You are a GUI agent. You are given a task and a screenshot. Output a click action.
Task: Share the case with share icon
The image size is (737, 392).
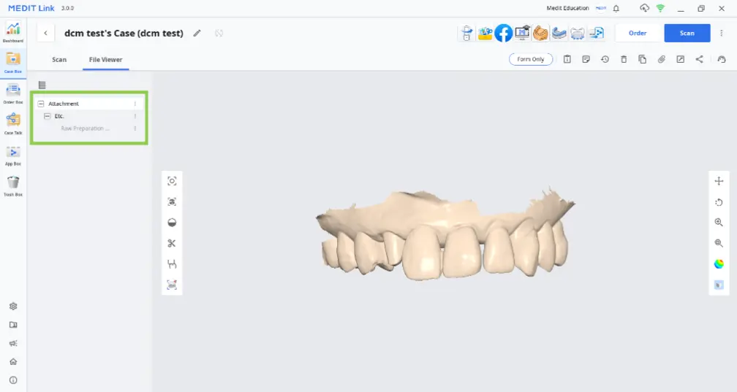pyautogui.click(x=700, y=59)
